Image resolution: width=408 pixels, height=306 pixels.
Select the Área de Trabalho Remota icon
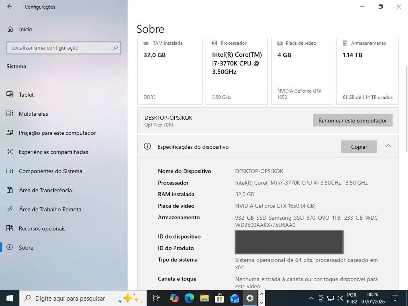[10, 209]
